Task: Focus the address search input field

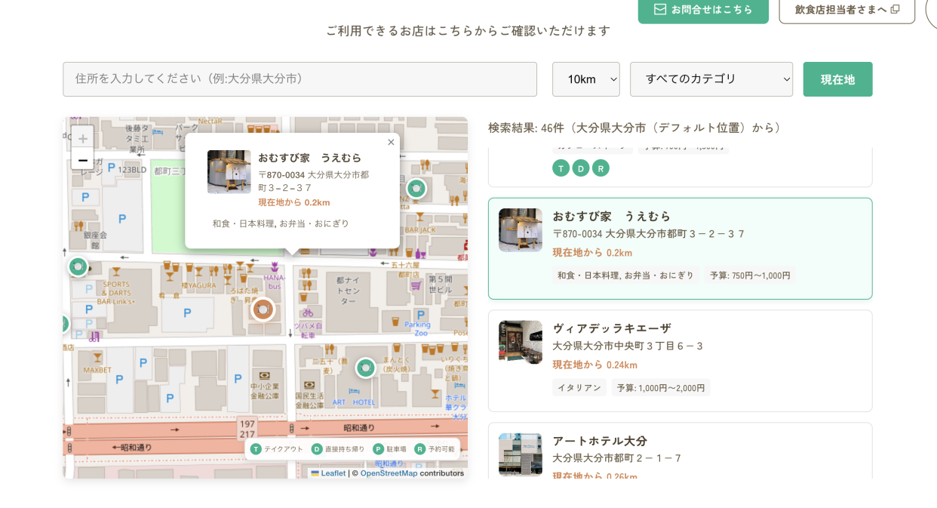Action: pos(300,79)
